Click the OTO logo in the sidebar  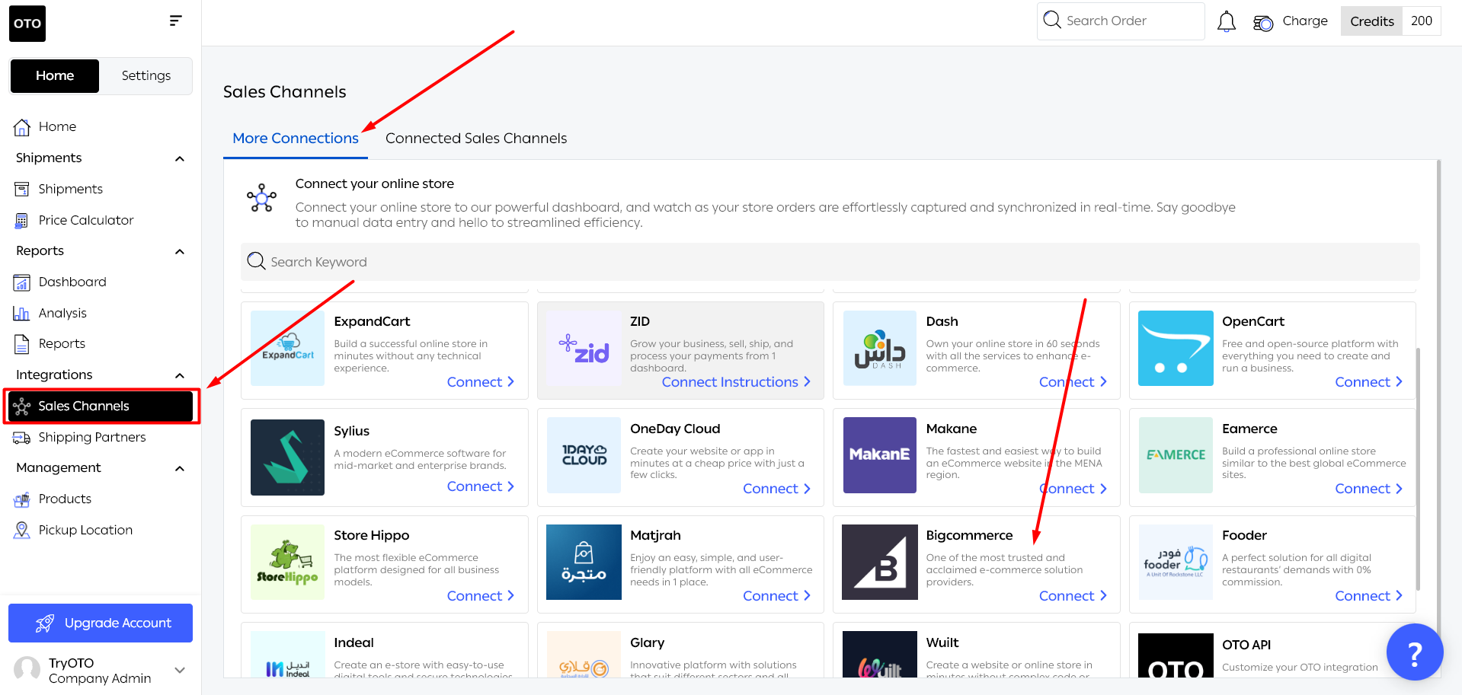pos(27,24)
